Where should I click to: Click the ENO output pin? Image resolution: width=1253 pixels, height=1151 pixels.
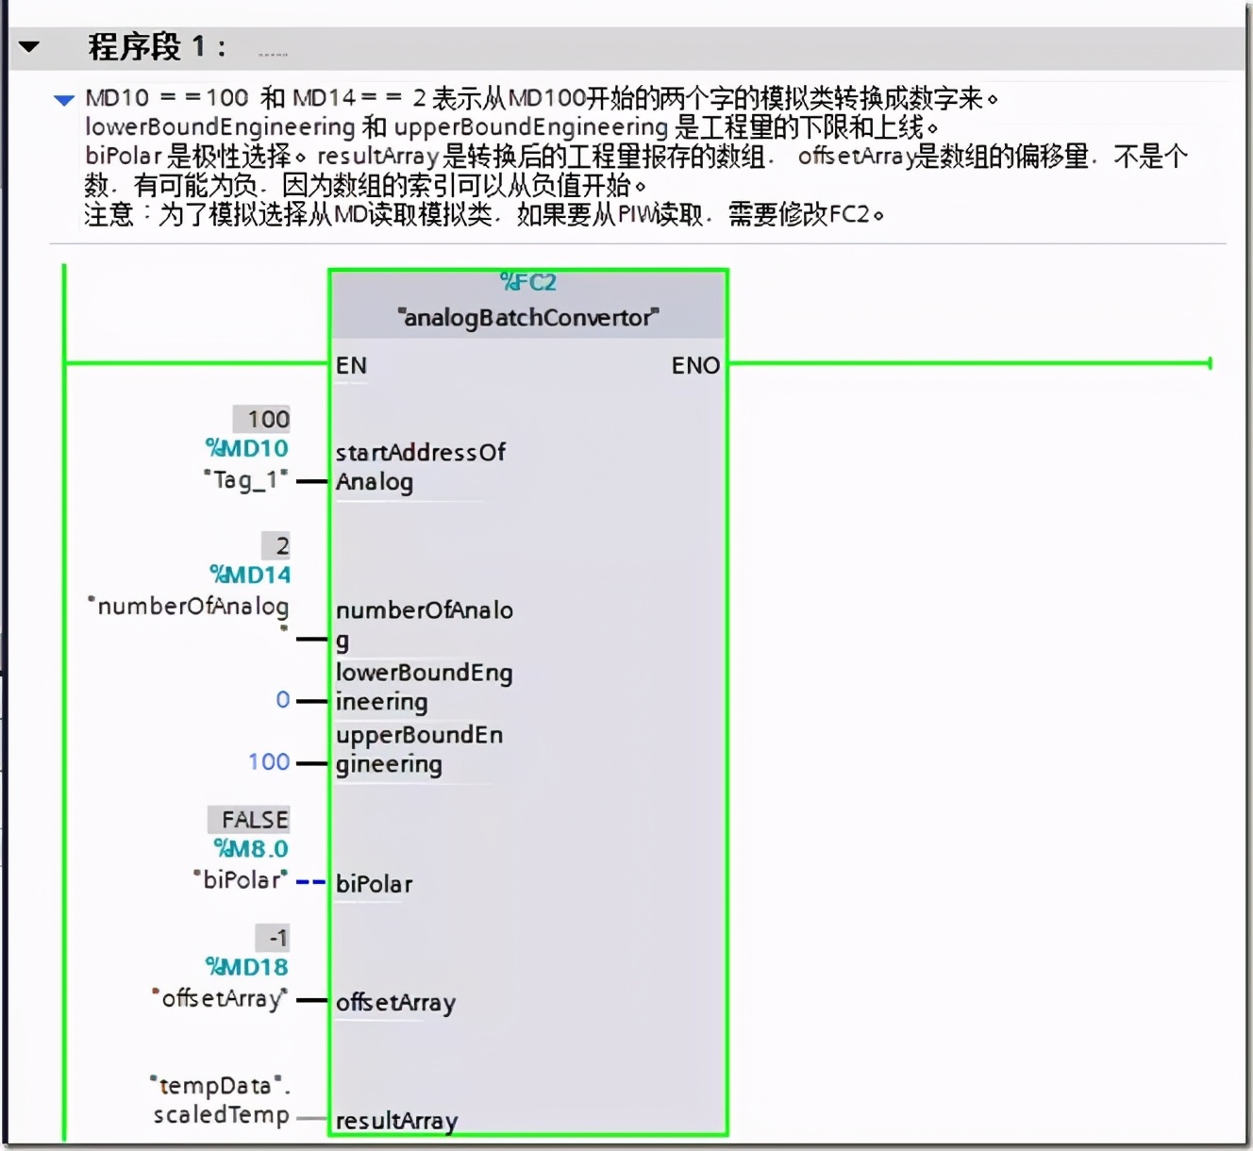[x=695, y=365]
